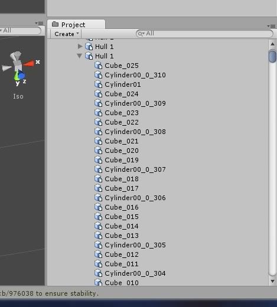The height and width of the screenshot is (307, 277).
Task: Click the Project panel options menu icon
Action: pyautogui.click(x=271, y=26)
